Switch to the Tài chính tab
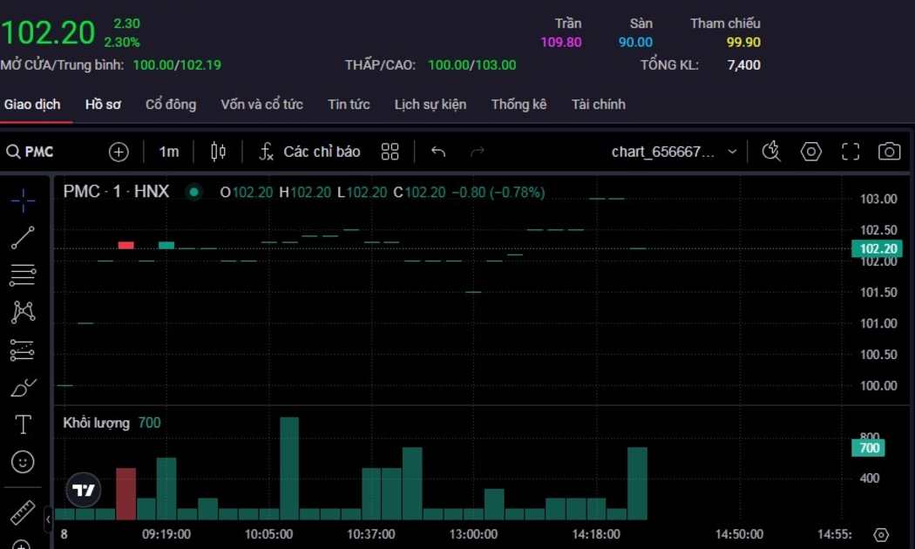 tap(598, 105)
